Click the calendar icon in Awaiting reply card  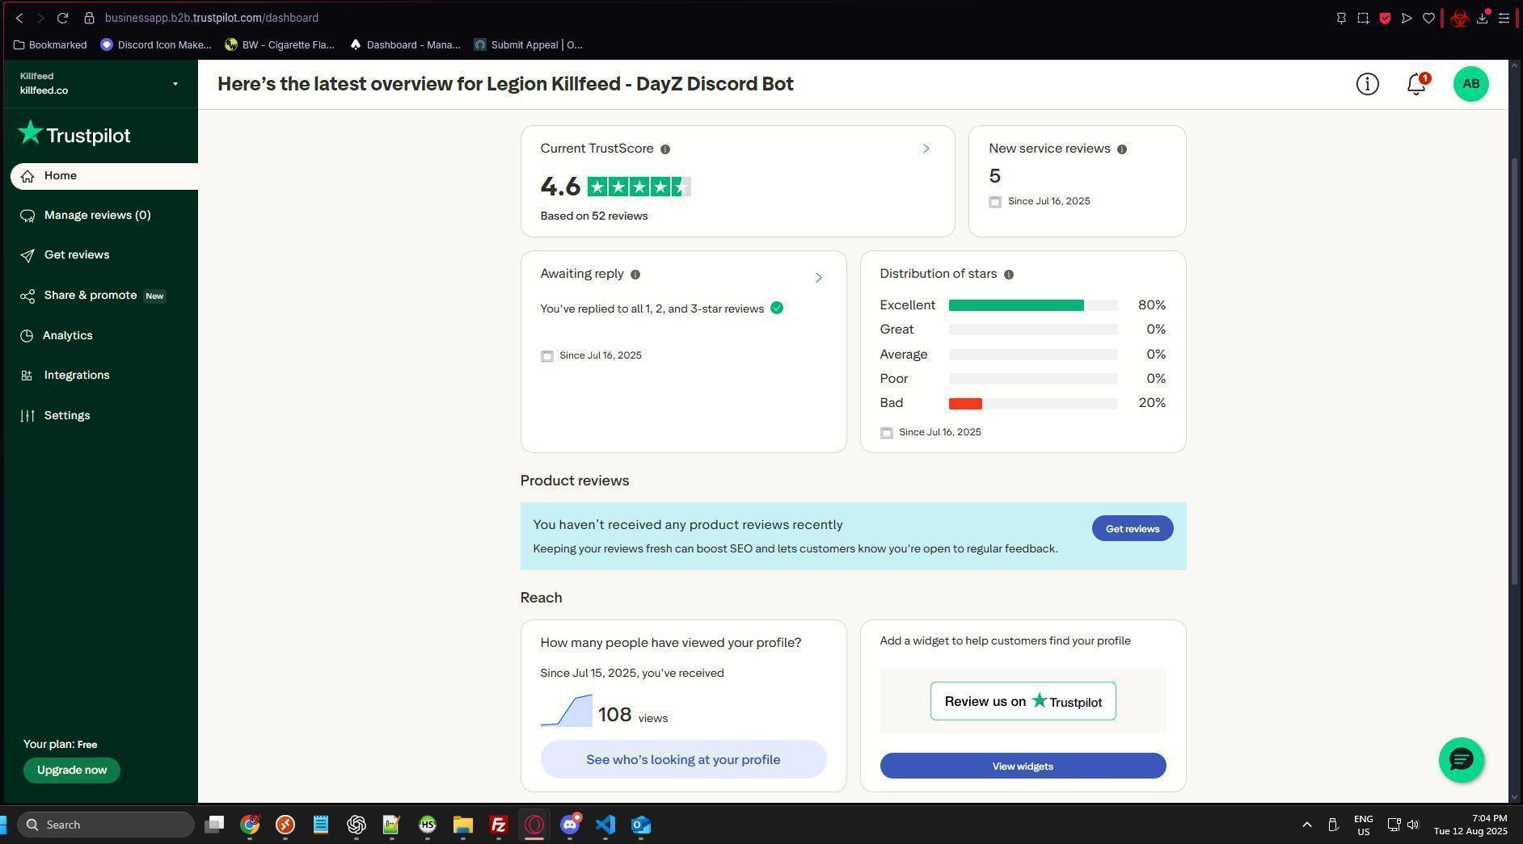[x=547, y=356]
